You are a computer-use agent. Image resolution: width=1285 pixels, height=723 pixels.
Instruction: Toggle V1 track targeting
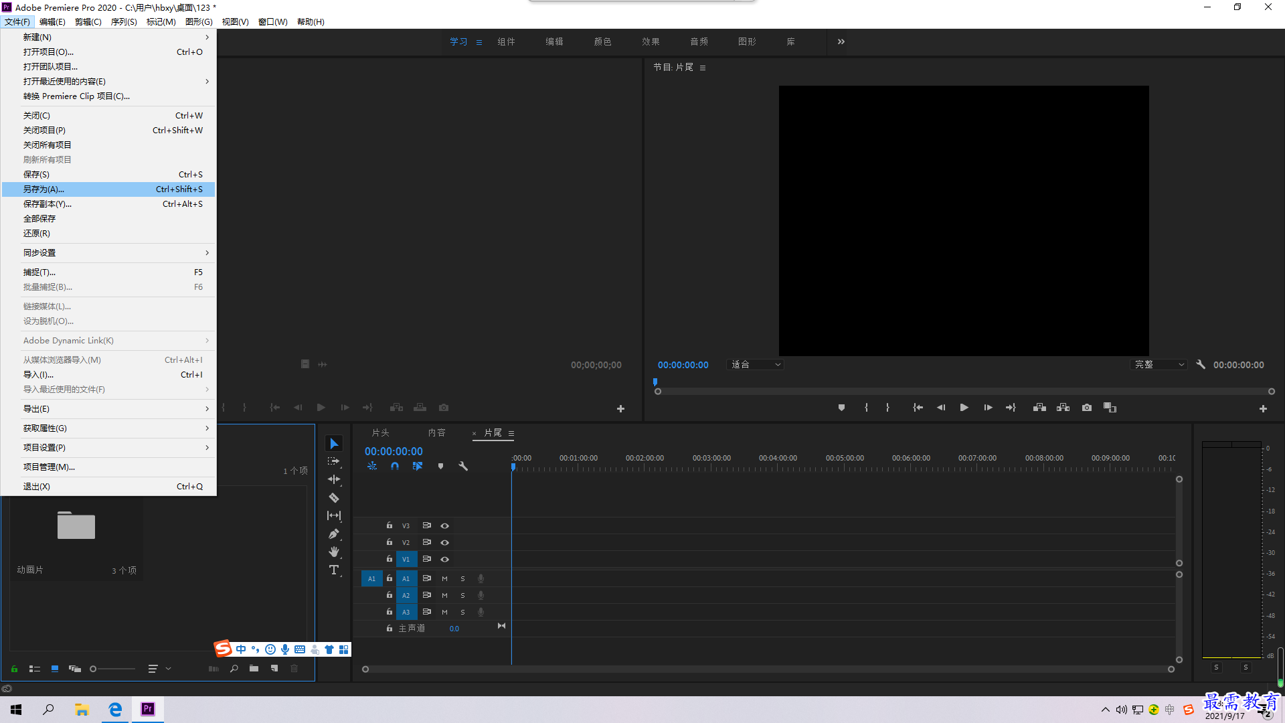tap(406, 559)
